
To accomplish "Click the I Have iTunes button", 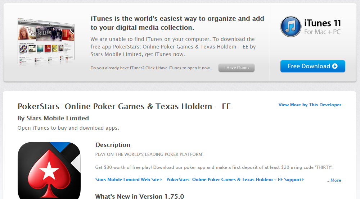I will (237, 68).
